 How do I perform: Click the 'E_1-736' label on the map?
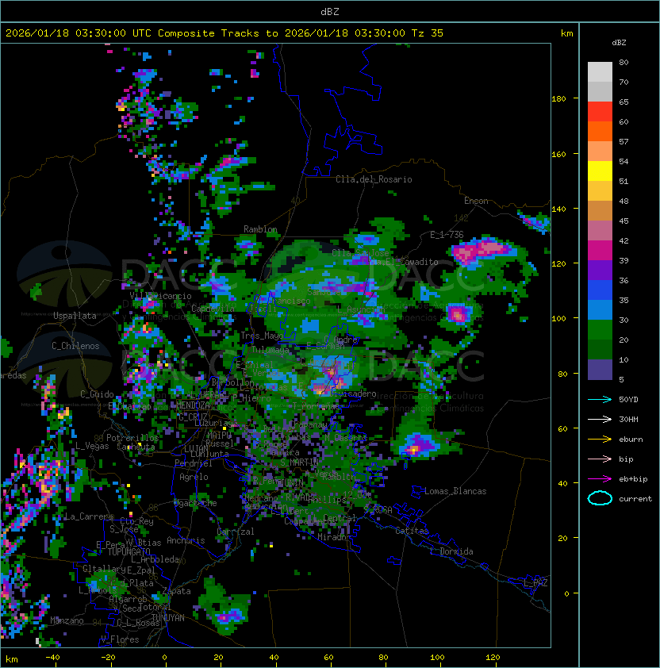(x=447, y=235)
